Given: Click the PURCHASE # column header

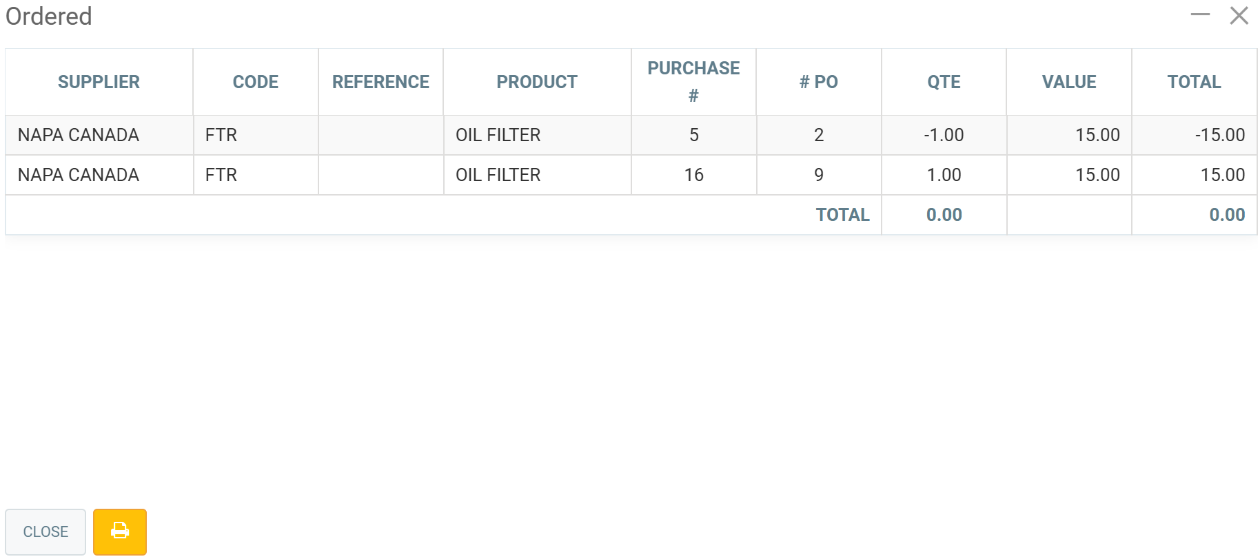Looking at the screenshot, I should coord(693,82).
